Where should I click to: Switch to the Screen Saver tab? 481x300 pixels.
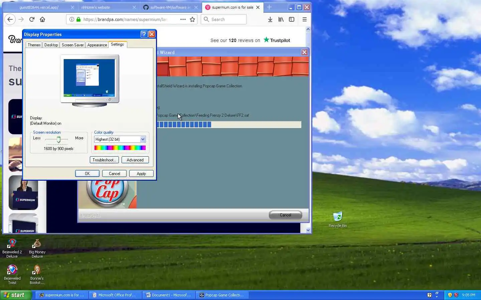tap(72, 45)
